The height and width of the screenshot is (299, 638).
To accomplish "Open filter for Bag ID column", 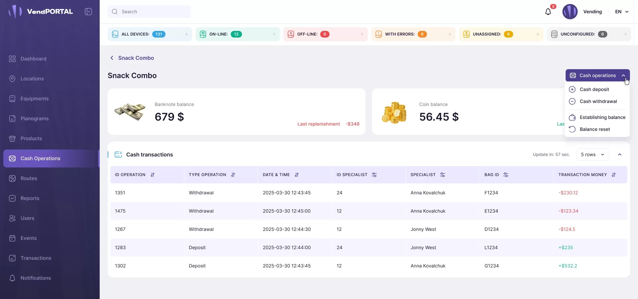I will (x=506, y=175).
